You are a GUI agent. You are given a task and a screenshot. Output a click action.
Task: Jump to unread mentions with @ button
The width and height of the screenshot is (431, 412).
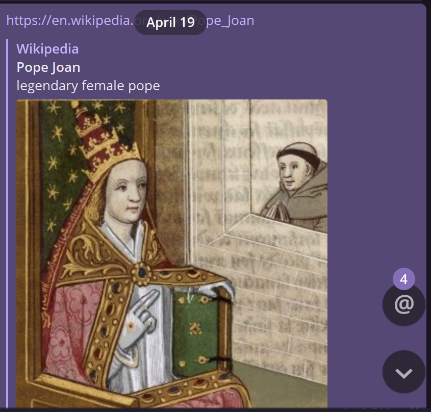404,304
